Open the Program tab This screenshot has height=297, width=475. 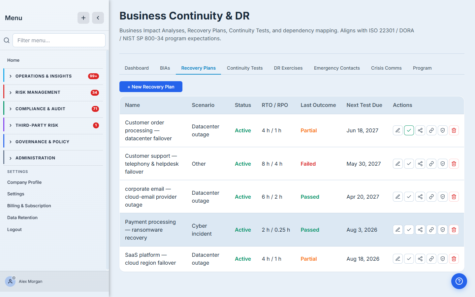coord(422,68)
